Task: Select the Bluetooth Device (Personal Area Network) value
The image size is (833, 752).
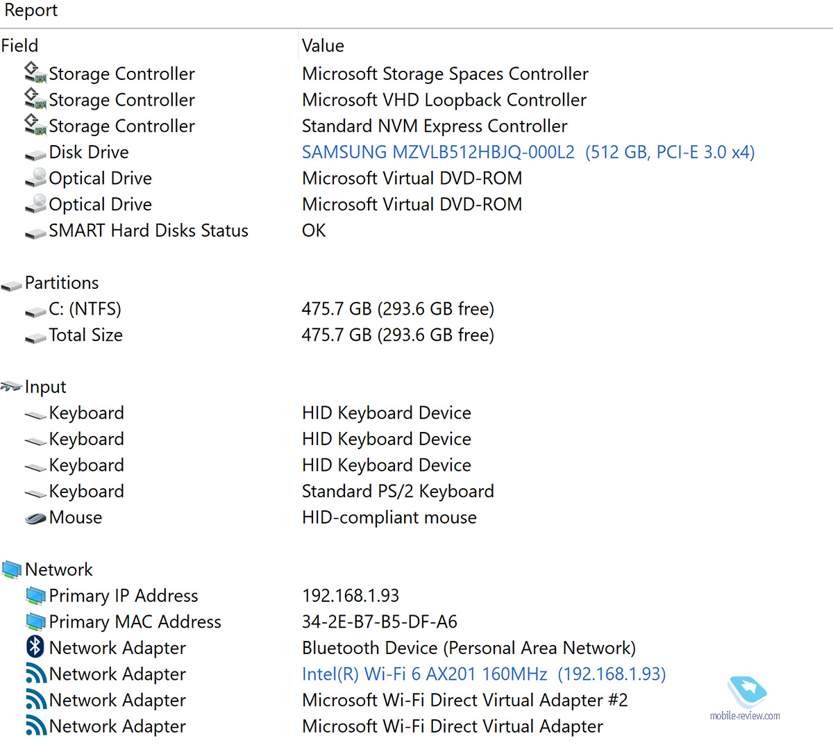Action: (469, 648)
